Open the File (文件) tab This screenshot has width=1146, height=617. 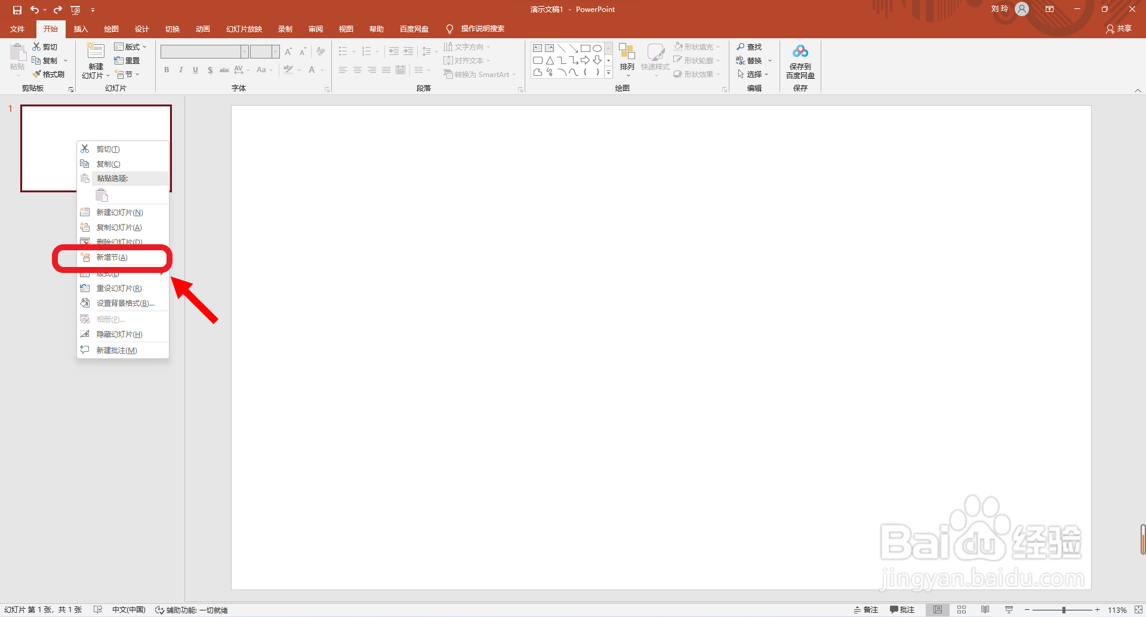17,29
